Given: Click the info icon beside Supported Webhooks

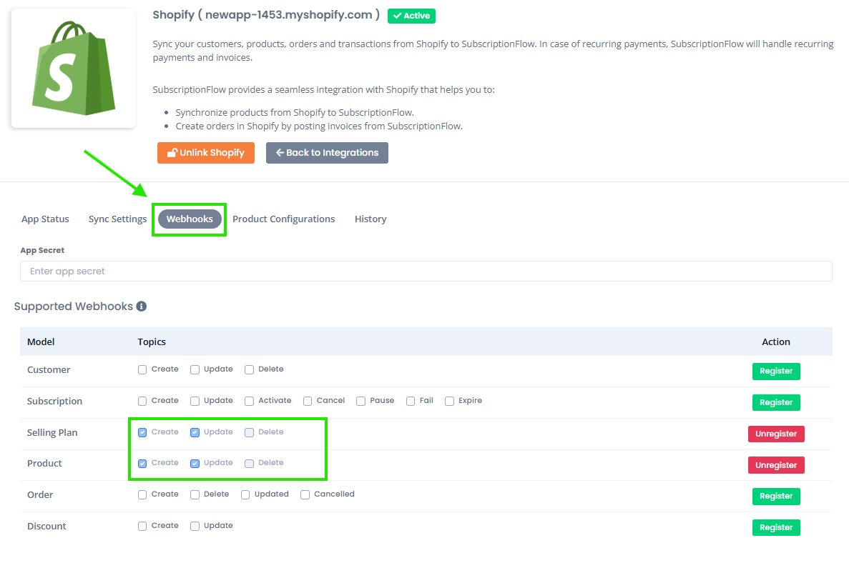Looking at the screenshot, I should pyautogui.click(x=142, y=306).
